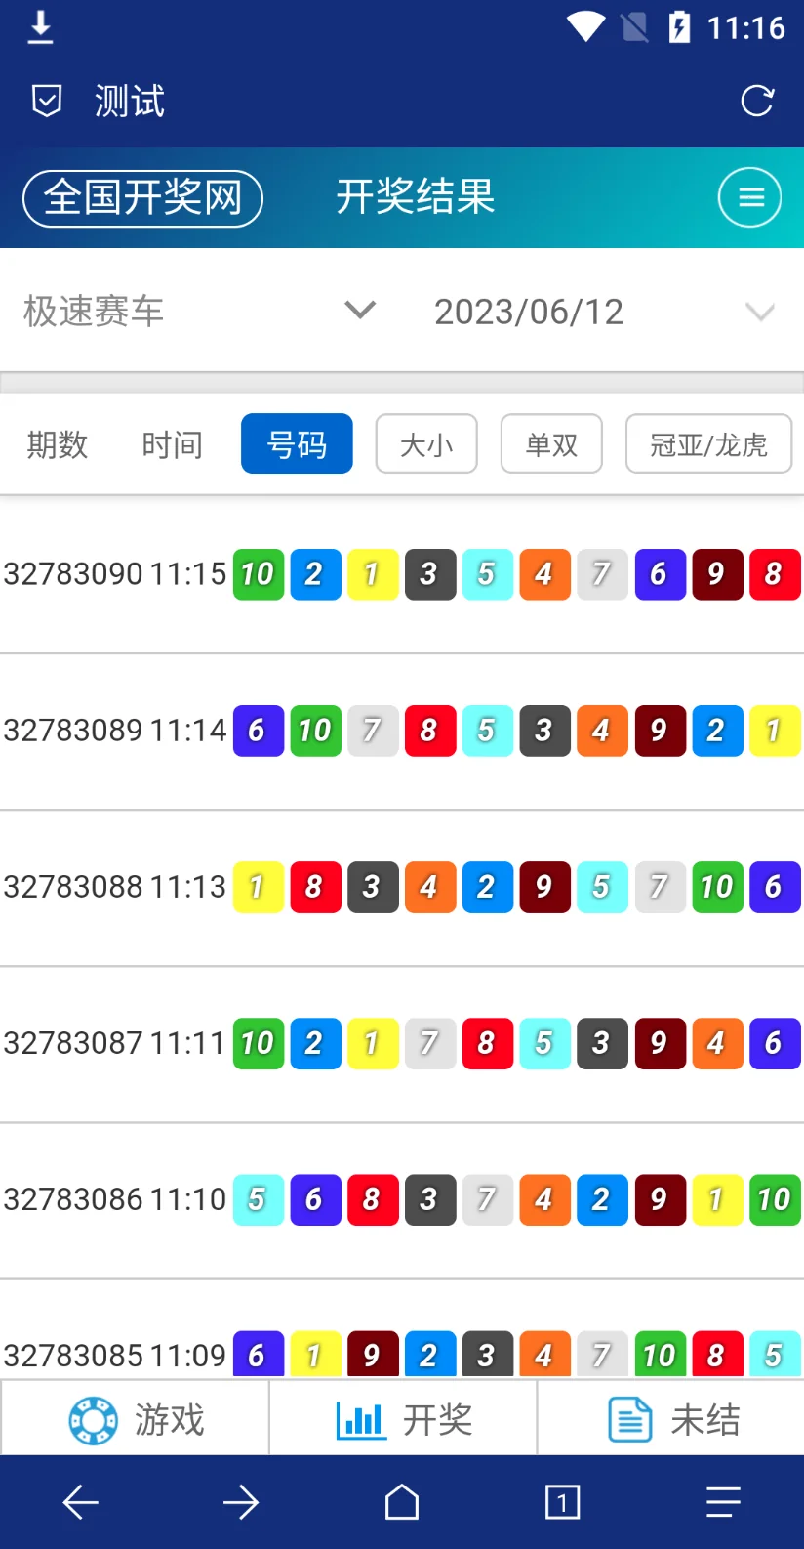The image size is (804, 1549).
Task: Click the 全国开奖网 logo button
Action: tap(143, 198)
